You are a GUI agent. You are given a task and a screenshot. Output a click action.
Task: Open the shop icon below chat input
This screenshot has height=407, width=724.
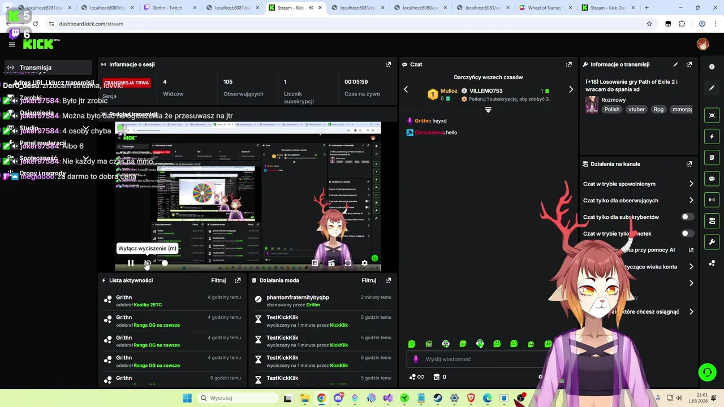(x=436, y=377)
